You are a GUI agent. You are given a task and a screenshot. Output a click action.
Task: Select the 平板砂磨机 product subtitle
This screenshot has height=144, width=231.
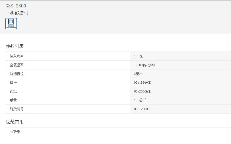coord(17,13)
